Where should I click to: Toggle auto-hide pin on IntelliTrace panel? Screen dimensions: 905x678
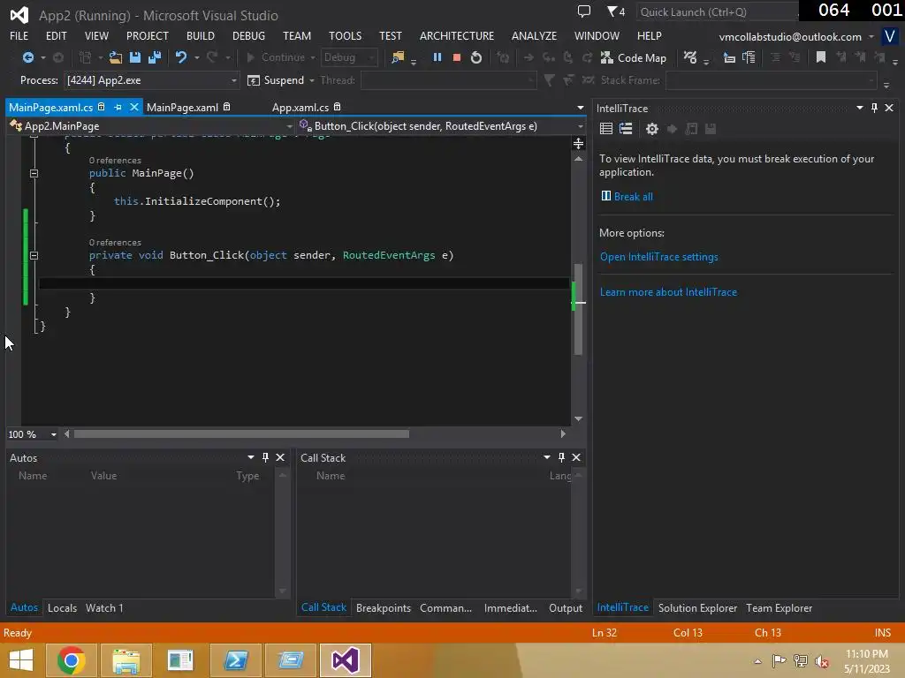tap(874, 108)
